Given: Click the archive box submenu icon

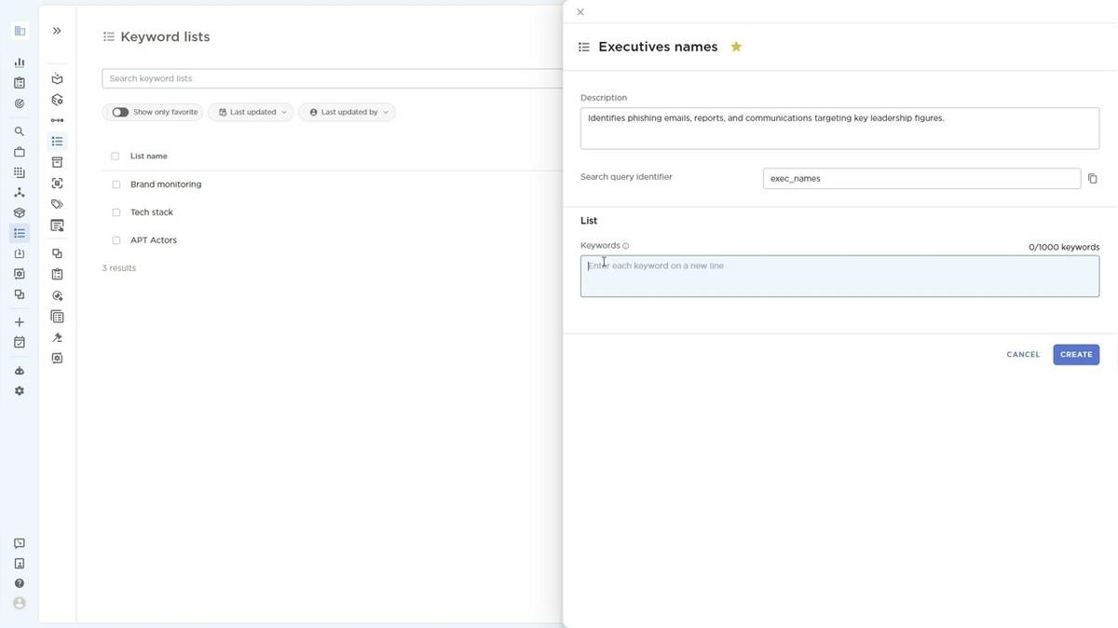Looking at the screenshot, I should tap(57, 162).
